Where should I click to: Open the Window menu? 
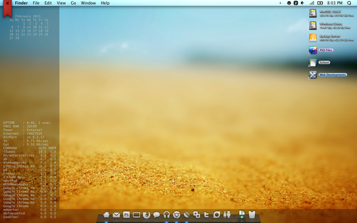point(88,3)
